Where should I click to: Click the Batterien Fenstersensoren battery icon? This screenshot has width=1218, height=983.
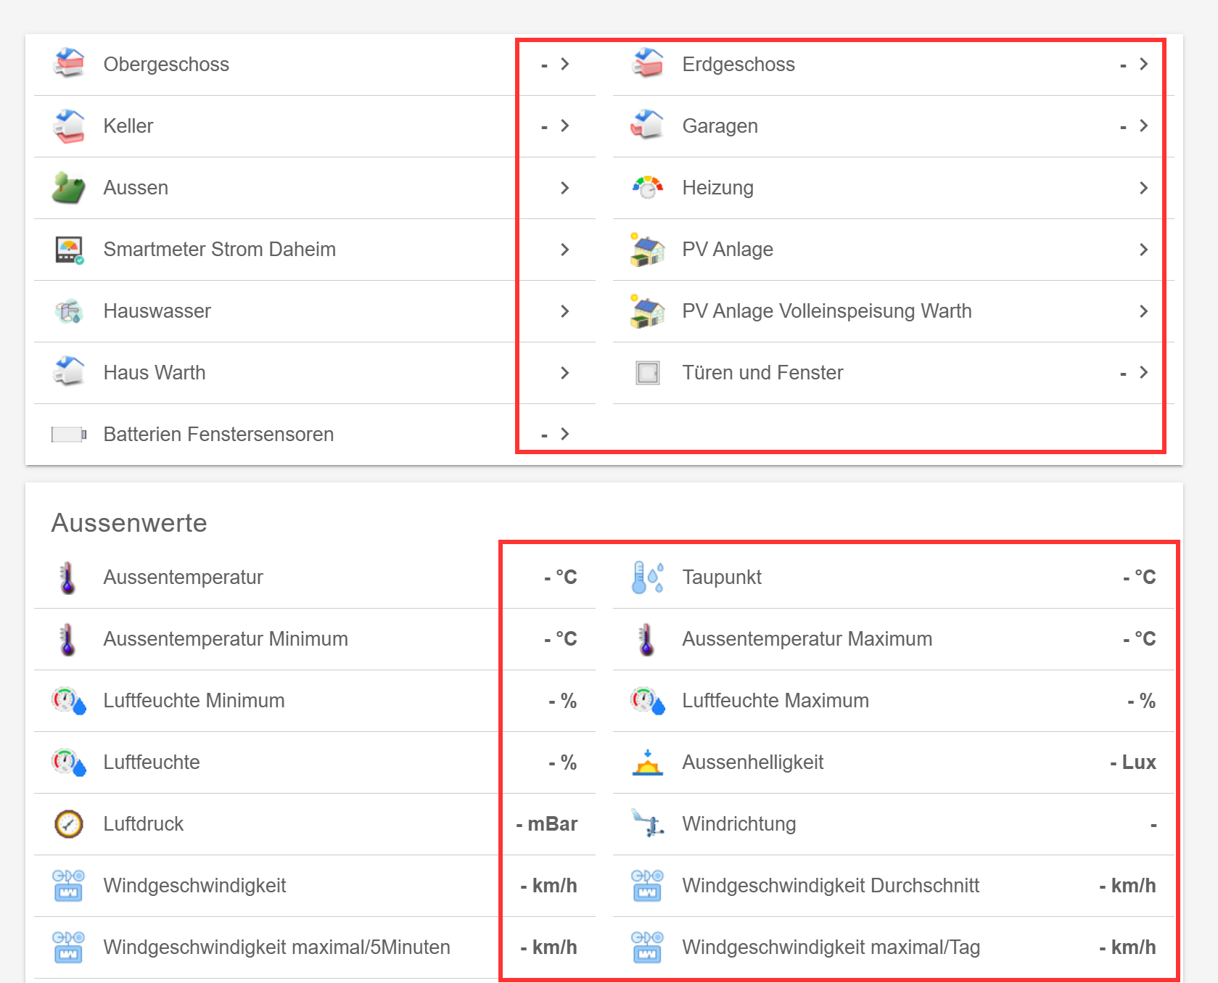click(69, 435)
